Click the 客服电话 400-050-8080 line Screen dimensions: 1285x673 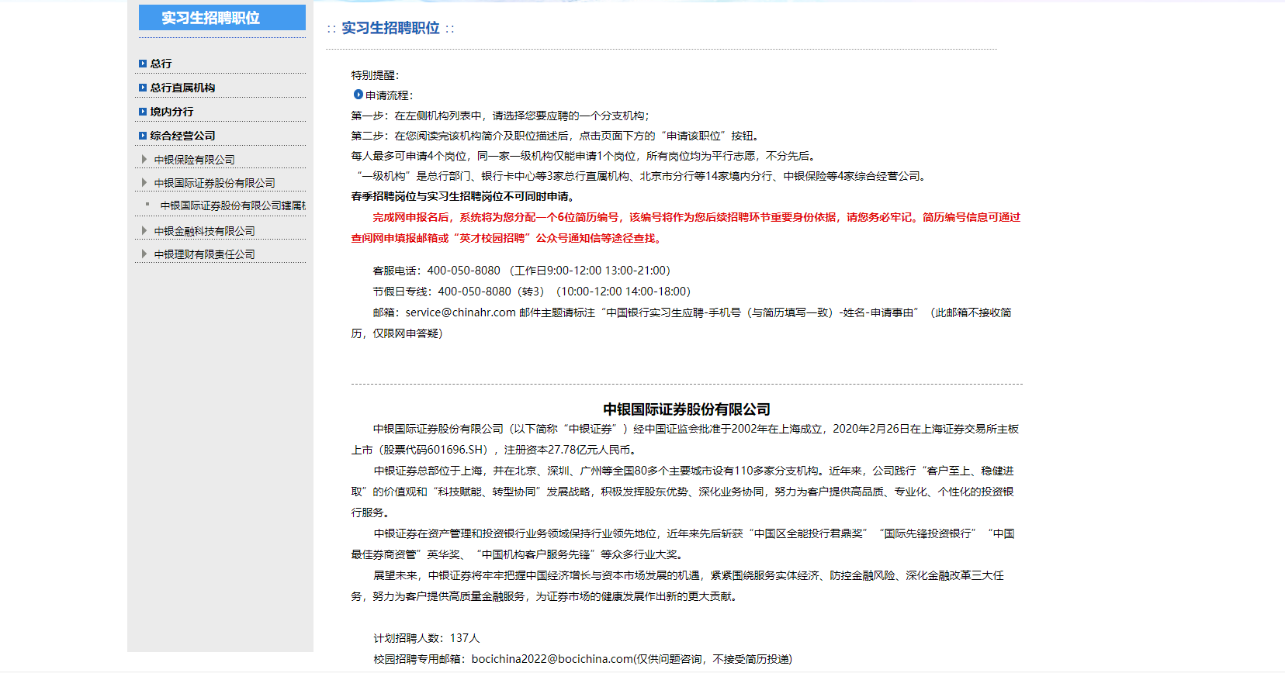click(x=521, y=271)
